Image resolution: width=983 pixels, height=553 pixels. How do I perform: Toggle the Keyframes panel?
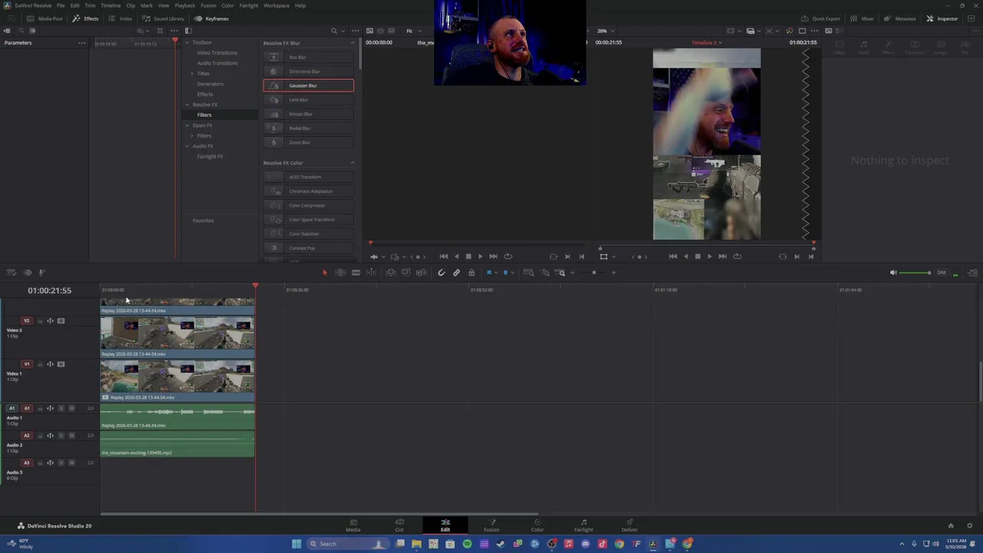(212, 18)
